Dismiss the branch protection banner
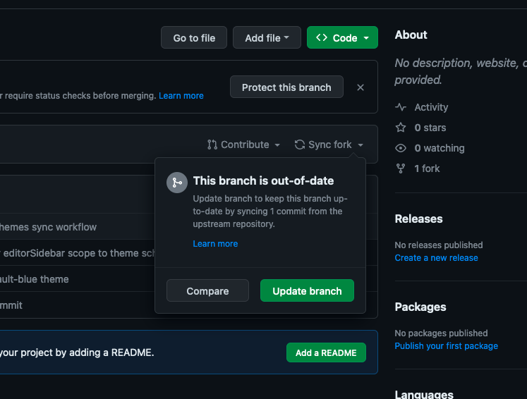Screen dimensions: 527x399 coord(361,87)
